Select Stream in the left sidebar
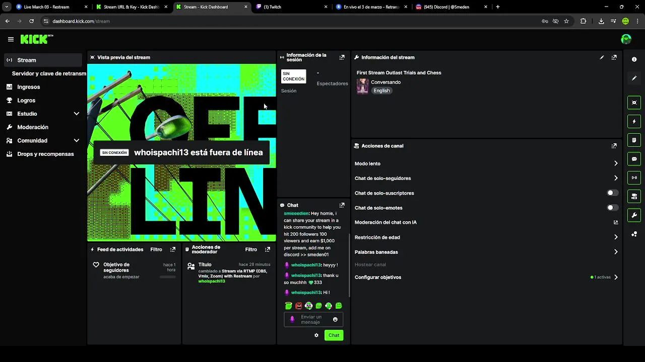 coord(43,60)
